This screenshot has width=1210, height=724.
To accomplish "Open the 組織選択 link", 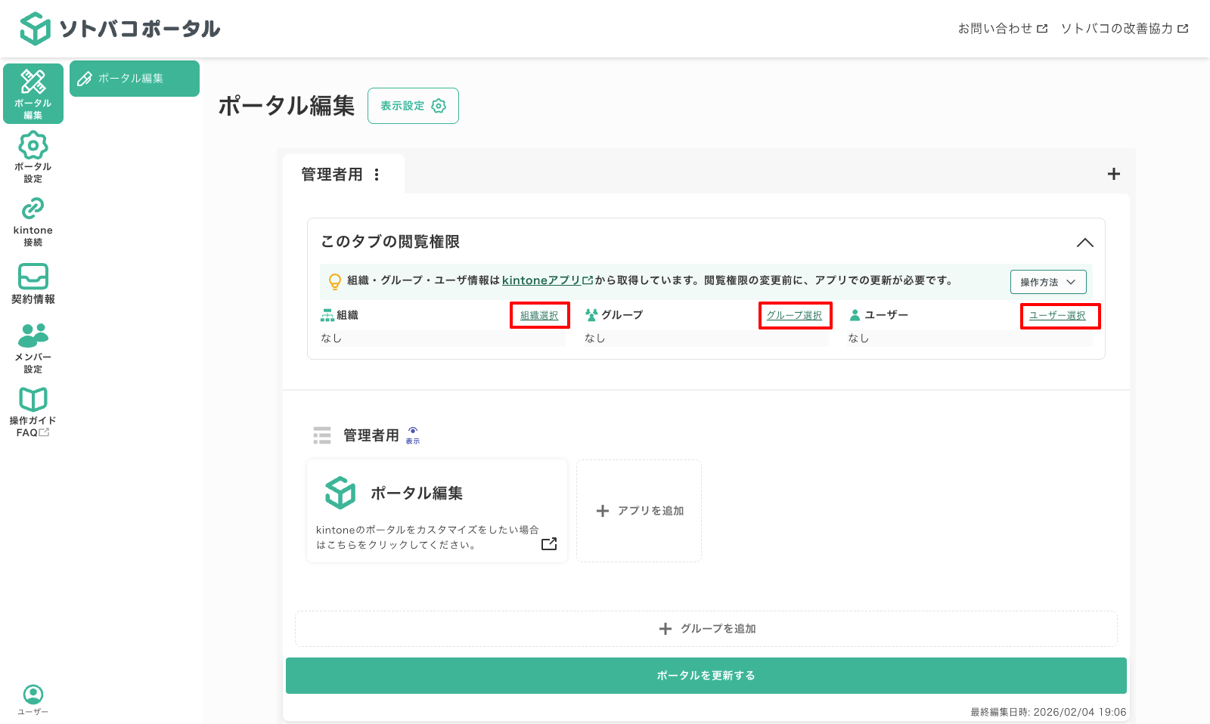I will (538, 315).
